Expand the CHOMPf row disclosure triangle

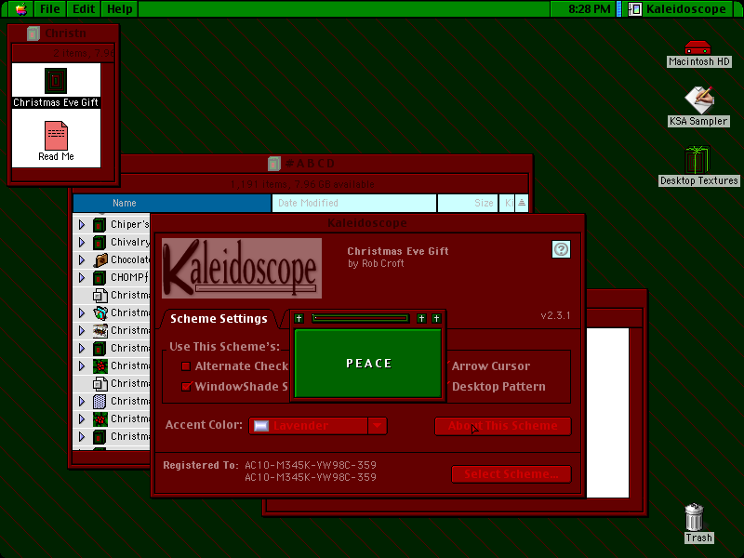[82, 277]
